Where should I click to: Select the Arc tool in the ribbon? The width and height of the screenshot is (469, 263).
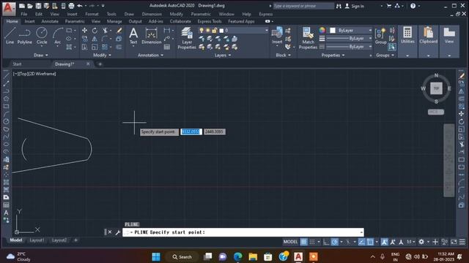pyautogui.click(x=57, y=36)
